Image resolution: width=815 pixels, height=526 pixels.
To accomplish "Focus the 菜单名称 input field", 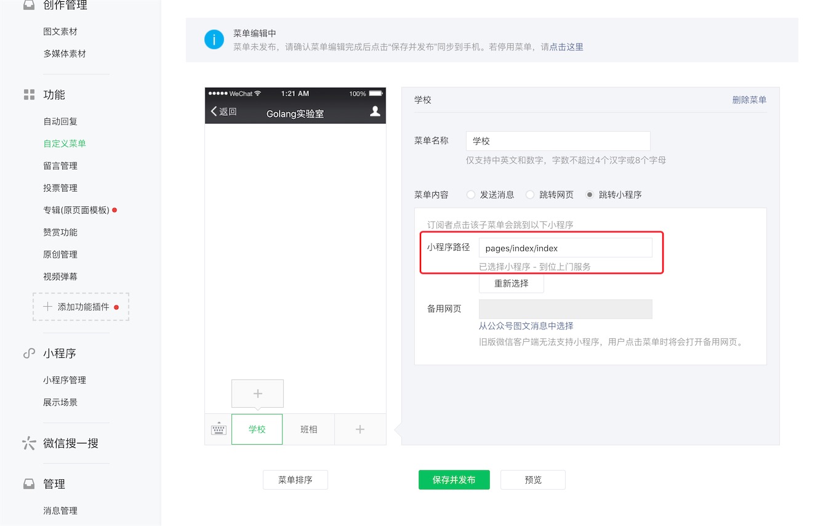I will pyautogui.click(x=558, y=141).
